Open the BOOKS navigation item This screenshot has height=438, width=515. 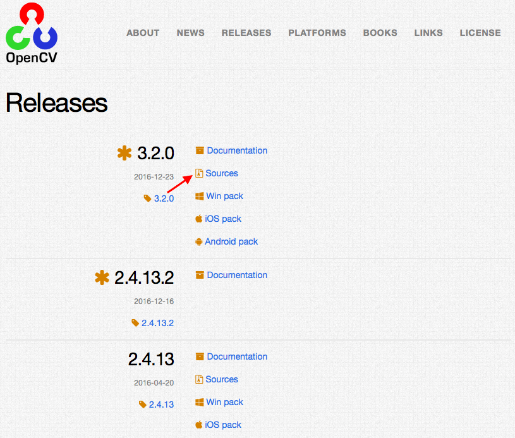(x=380, y=33)
